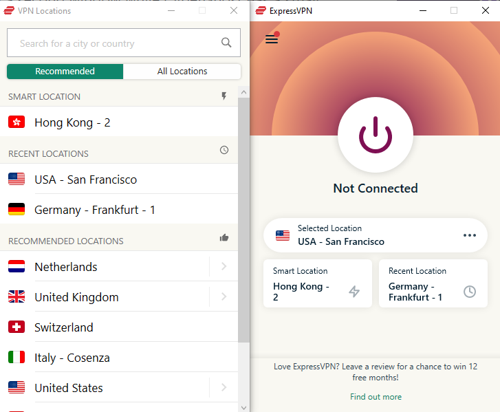Select USA - San Francisco in recent locations
The image size is (500, 412).
point(119,179)
